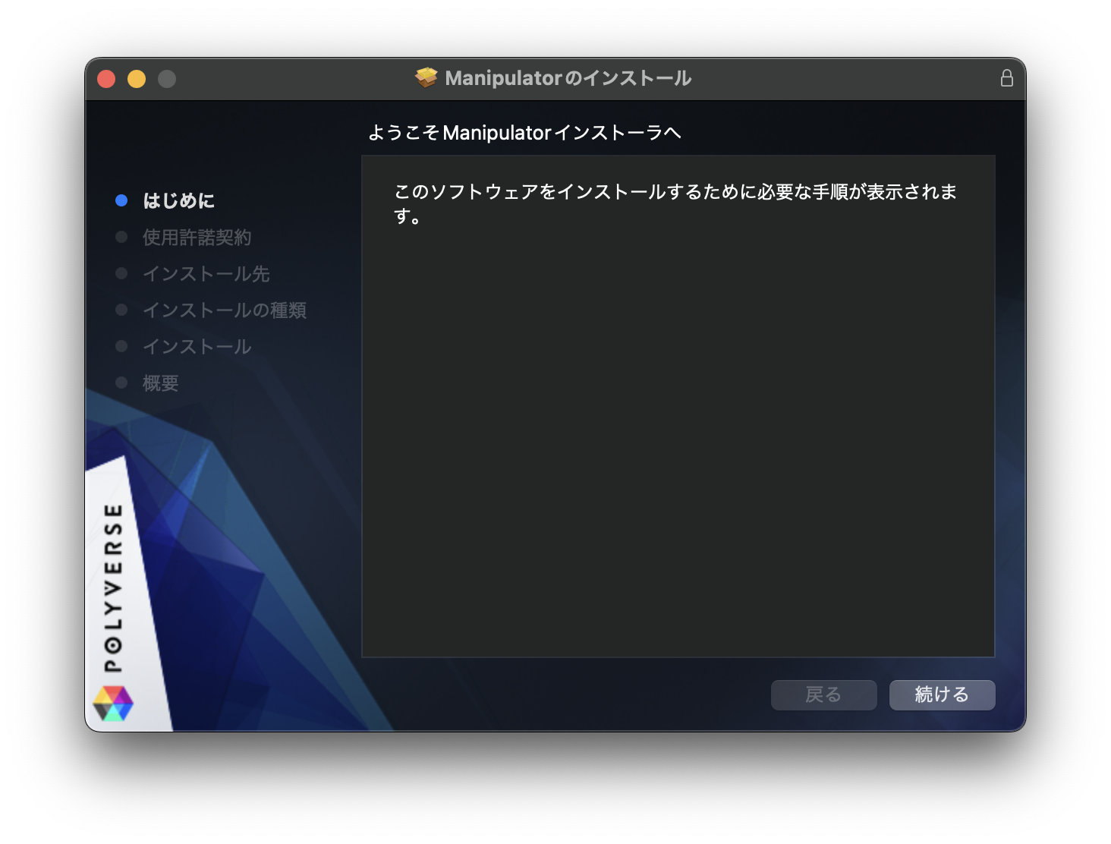Click the Polyverse hexagon logo

pos(113,704)
